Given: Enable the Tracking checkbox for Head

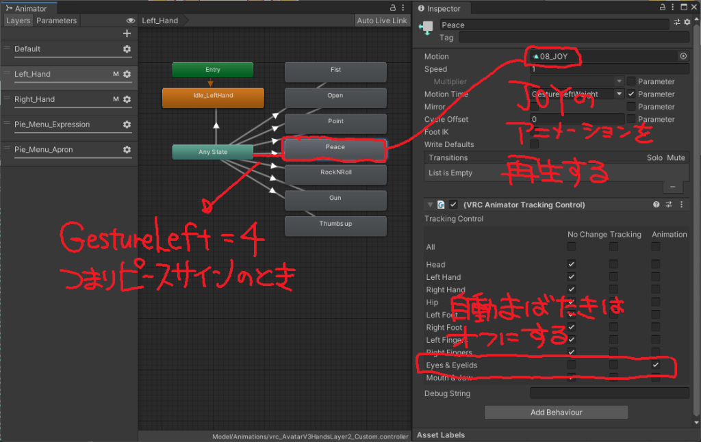Looking at the screenshot, I should [x=613, y=264].
